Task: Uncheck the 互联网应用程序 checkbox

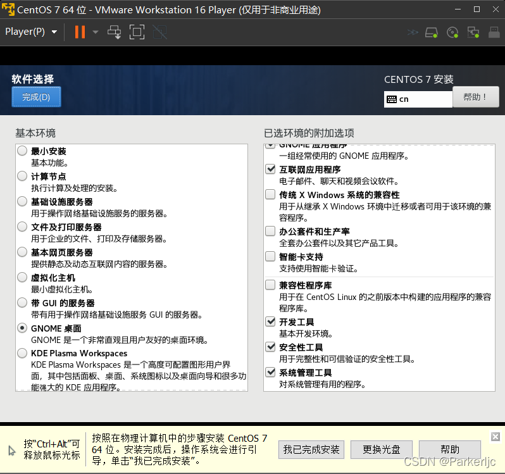Action: 270,169
